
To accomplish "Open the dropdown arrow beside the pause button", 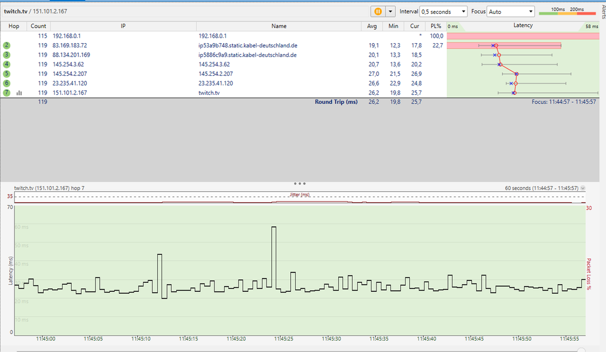I will point(390,12).
